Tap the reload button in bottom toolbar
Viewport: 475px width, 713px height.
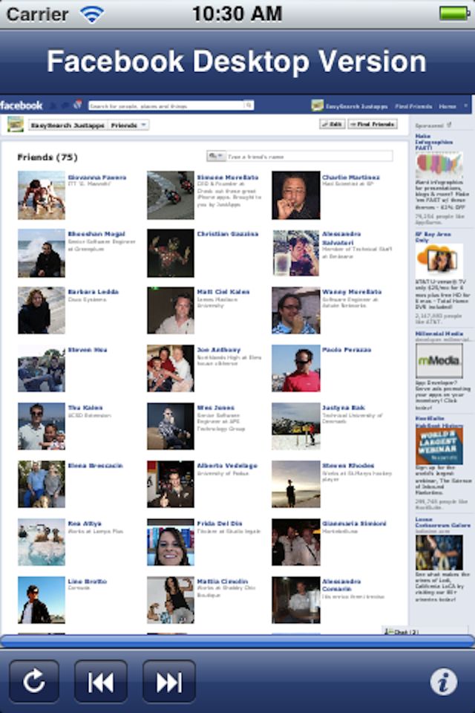pyautogui.click(x=34, y=681)
